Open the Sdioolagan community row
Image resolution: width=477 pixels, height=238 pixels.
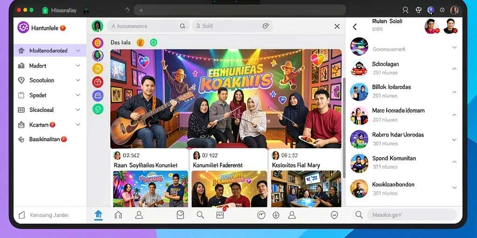pyautogui.click(x=404, y=68)
